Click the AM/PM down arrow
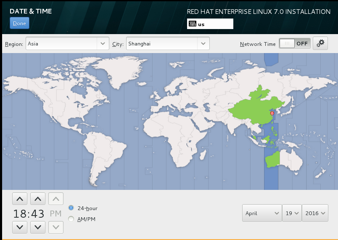The image size is (338, 240). (56, 227)
